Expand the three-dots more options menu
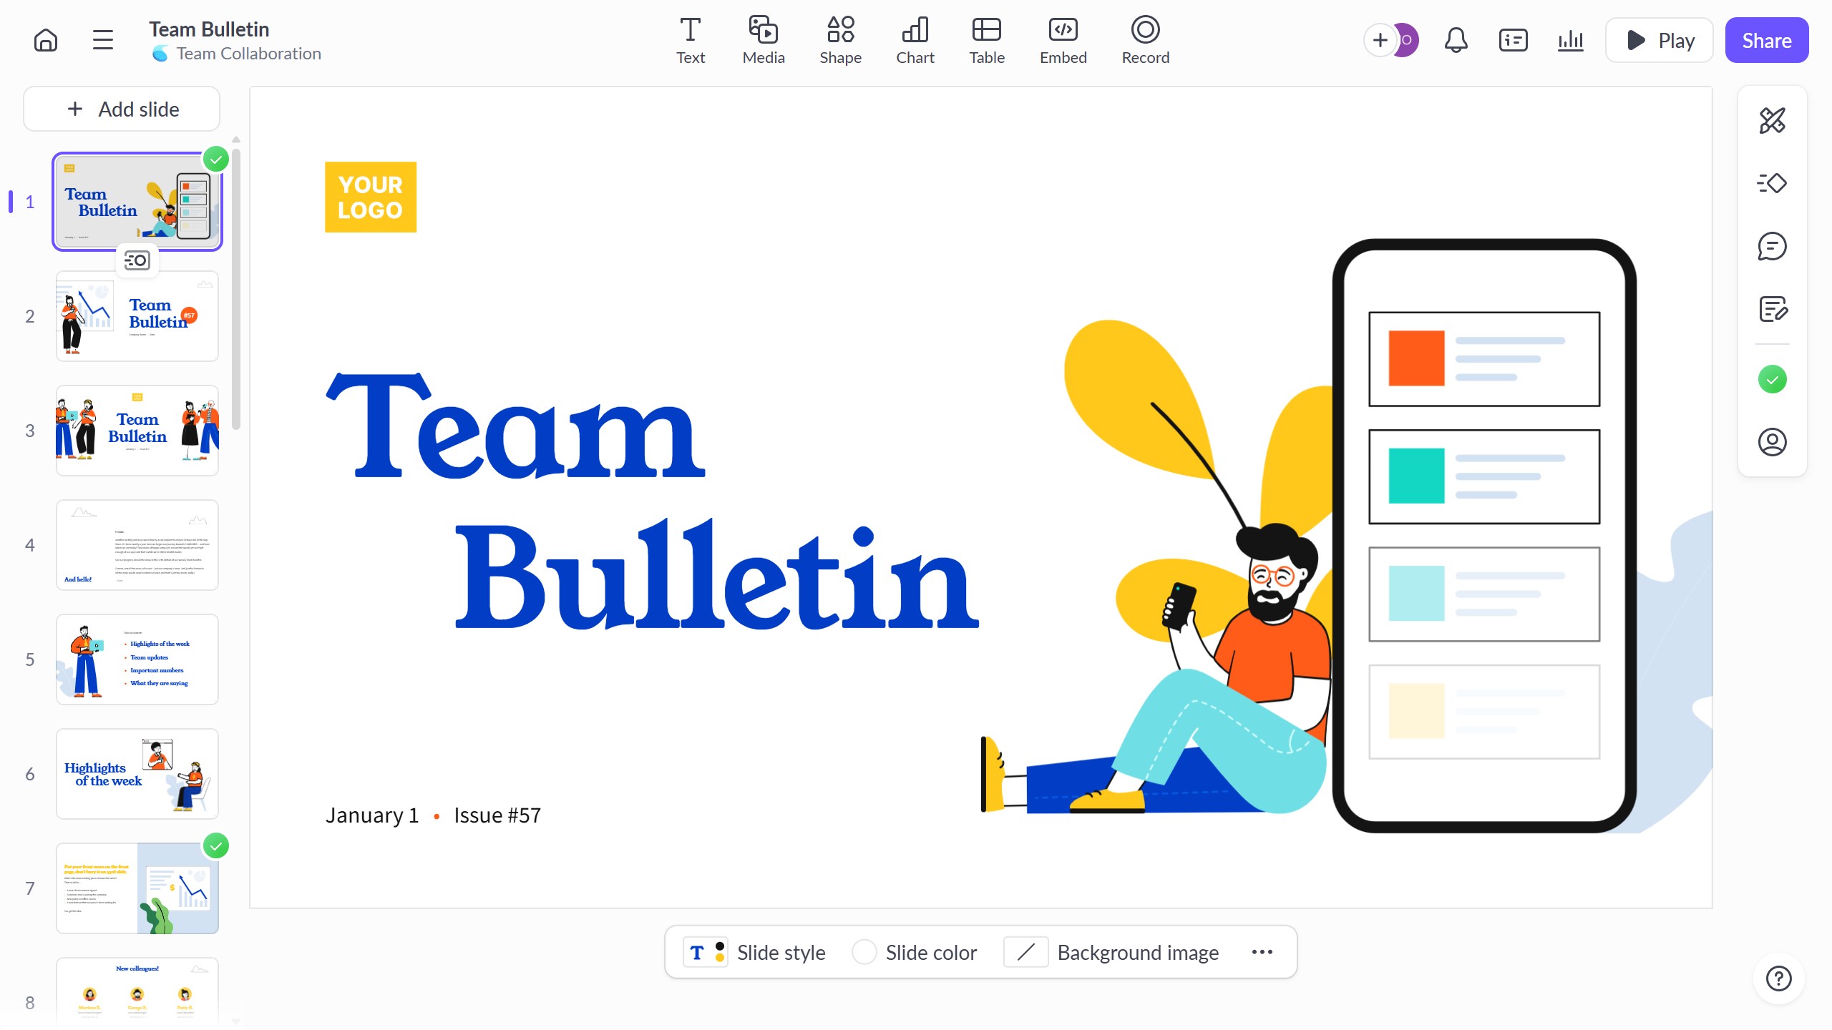1832x1030 pixels. [x=1262, y=952]
